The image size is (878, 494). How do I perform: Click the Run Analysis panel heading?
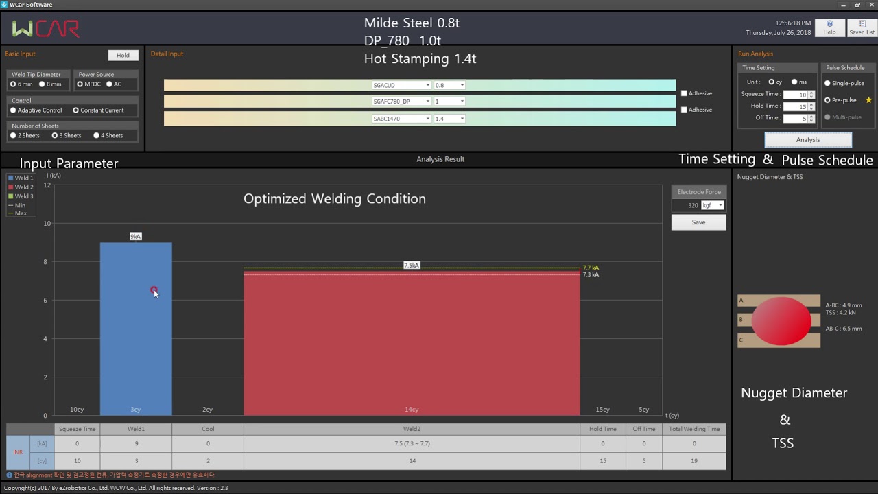tap(755, 54)
